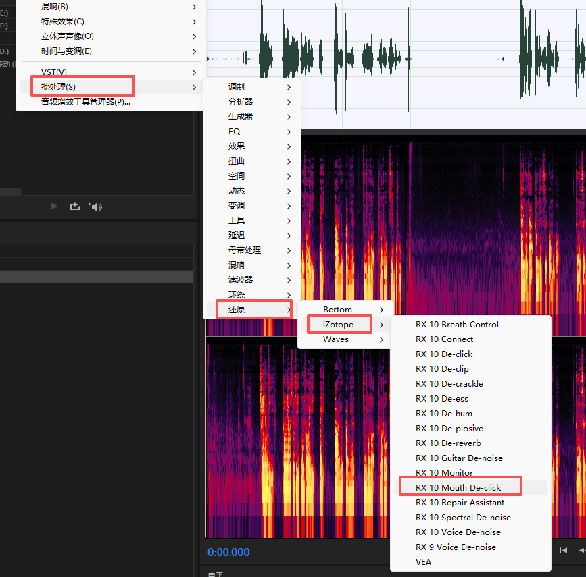Choose RX 10 Mouth De-click plugin
The width and height of the screenshot is (586, 577).
[470, 488]
